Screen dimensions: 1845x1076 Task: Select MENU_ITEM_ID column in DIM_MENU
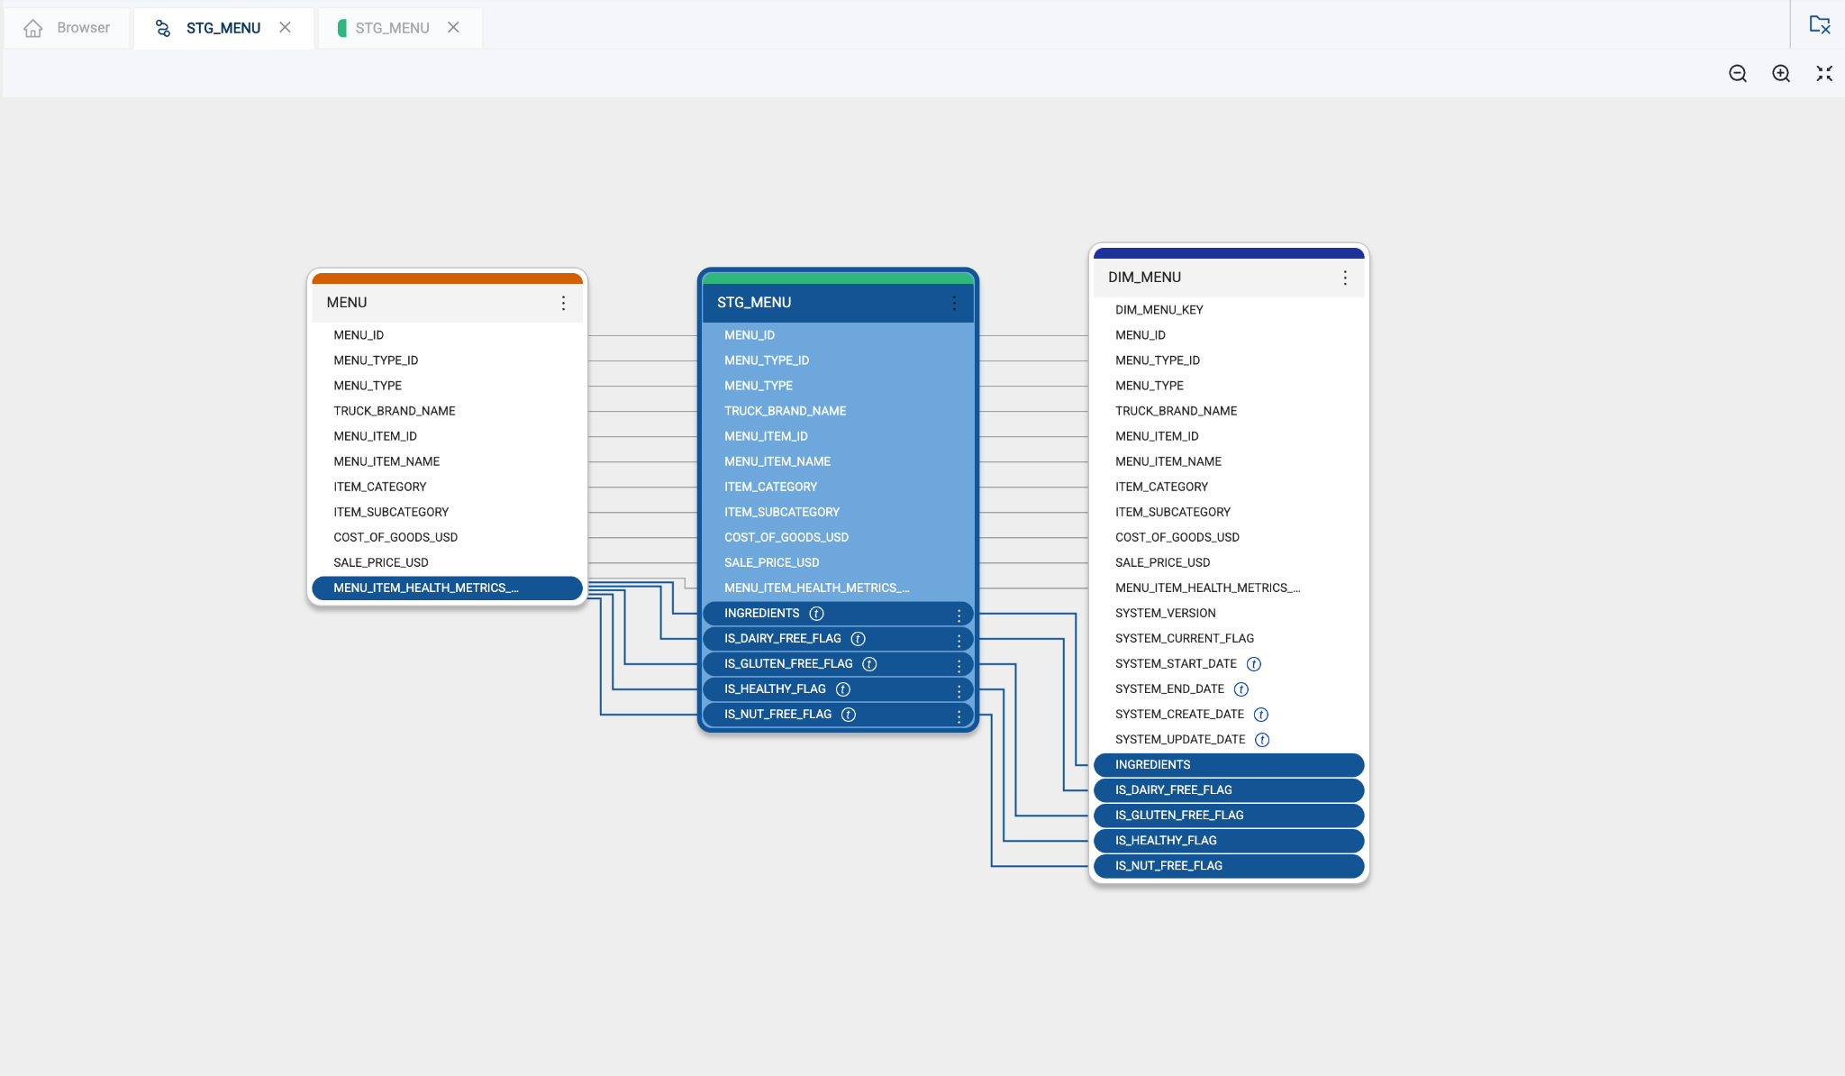(x=1229, y=436)
